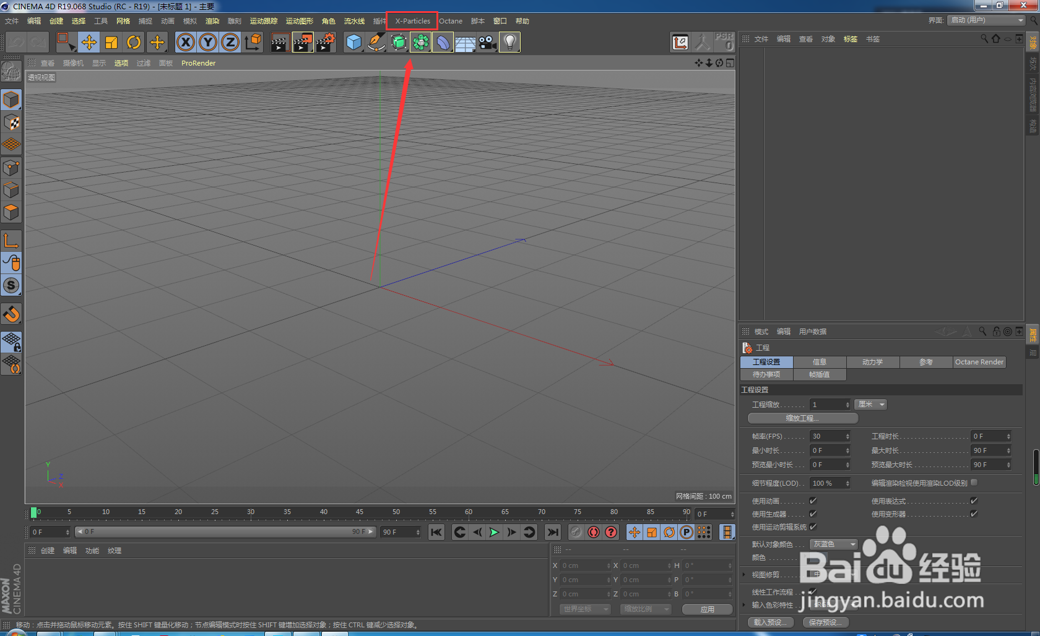The width and height of the screenshot is (1040, 636).
Task: Expand the View Clipping section
Action: pos(744,575)
